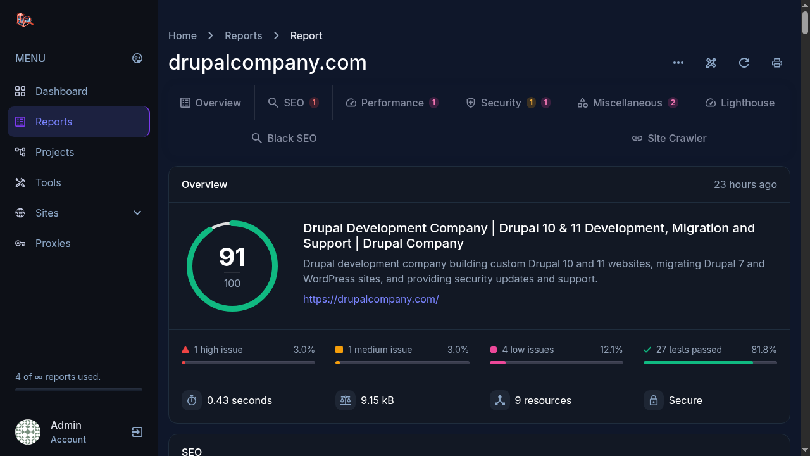
Task: Go back to Reports breadcrumb
Action: click(x=243, y=35)
